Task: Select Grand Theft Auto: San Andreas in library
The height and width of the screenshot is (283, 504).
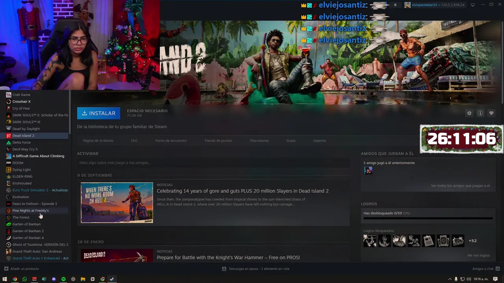Action: [x=37, y=252]
